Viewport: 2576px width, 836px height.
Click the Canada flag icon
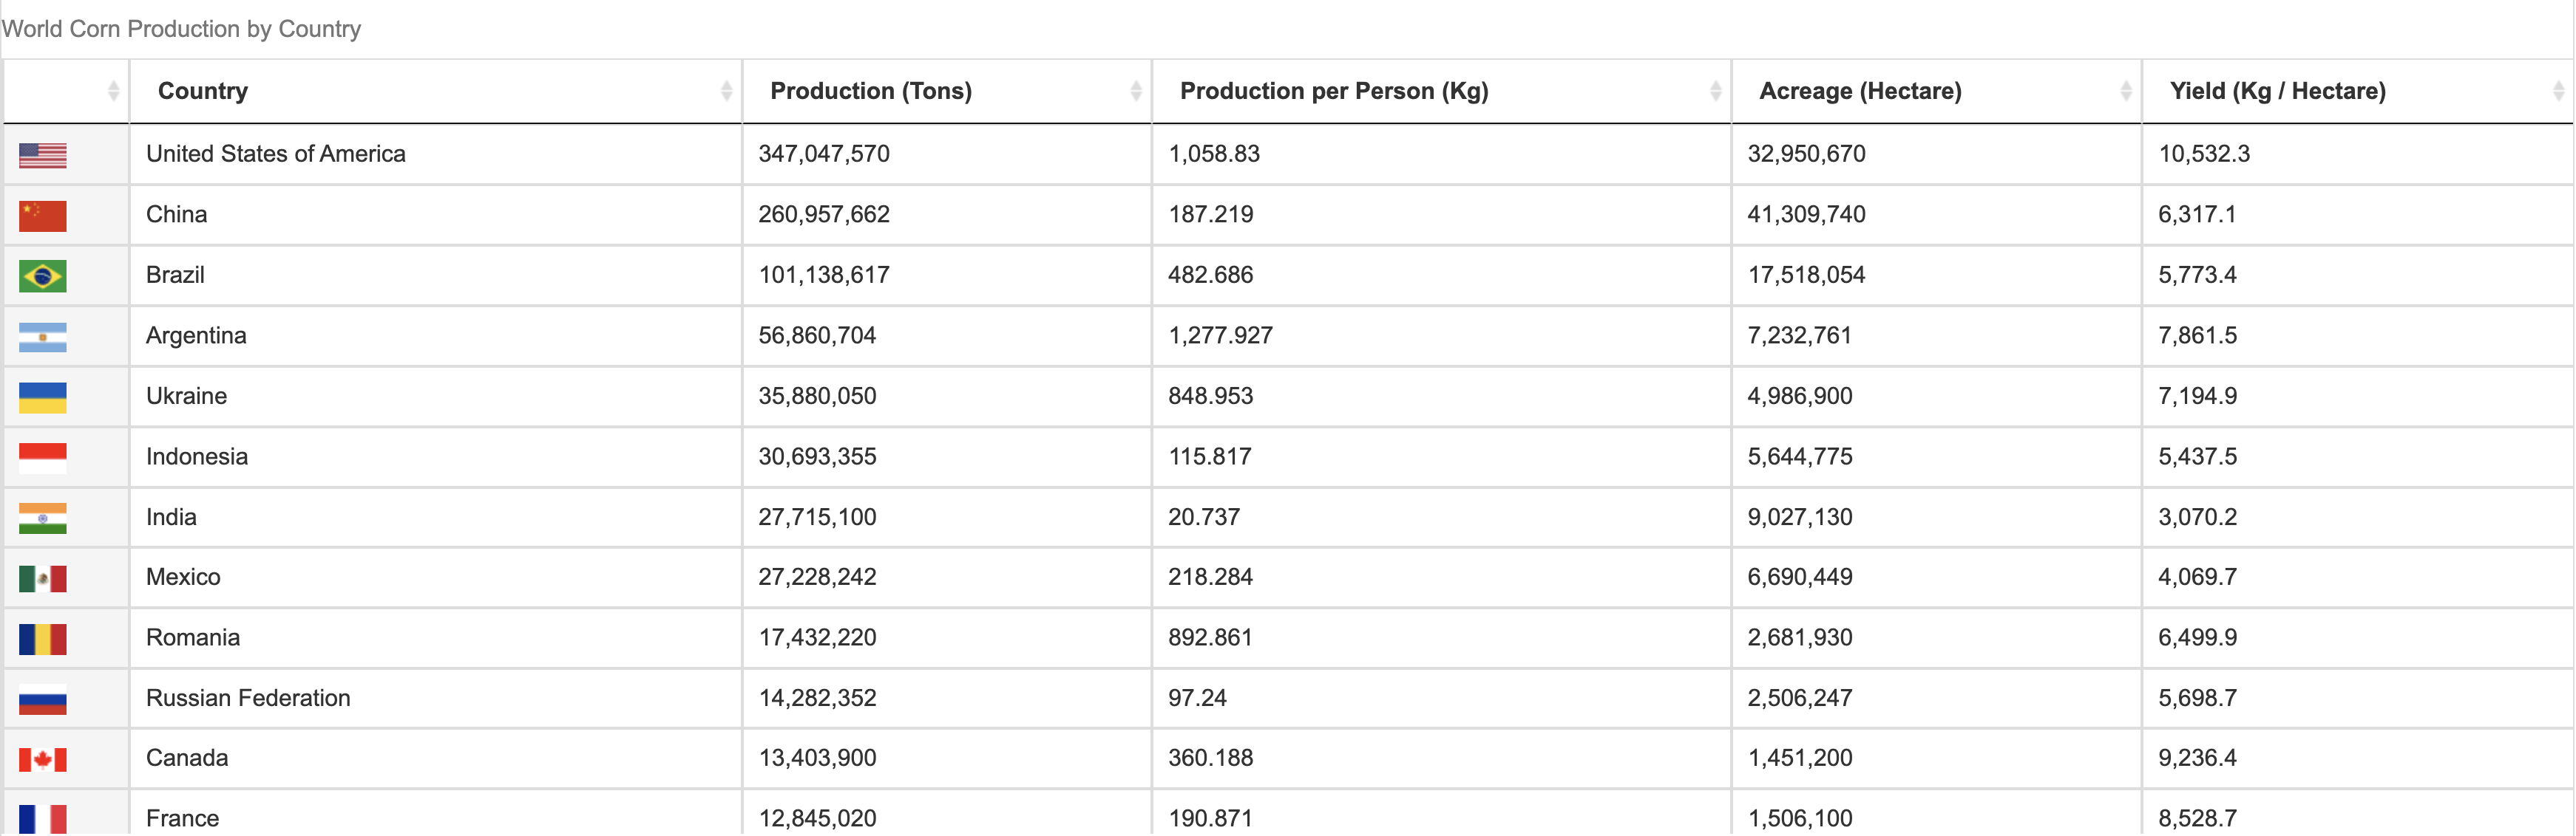[x=43, y=758]
